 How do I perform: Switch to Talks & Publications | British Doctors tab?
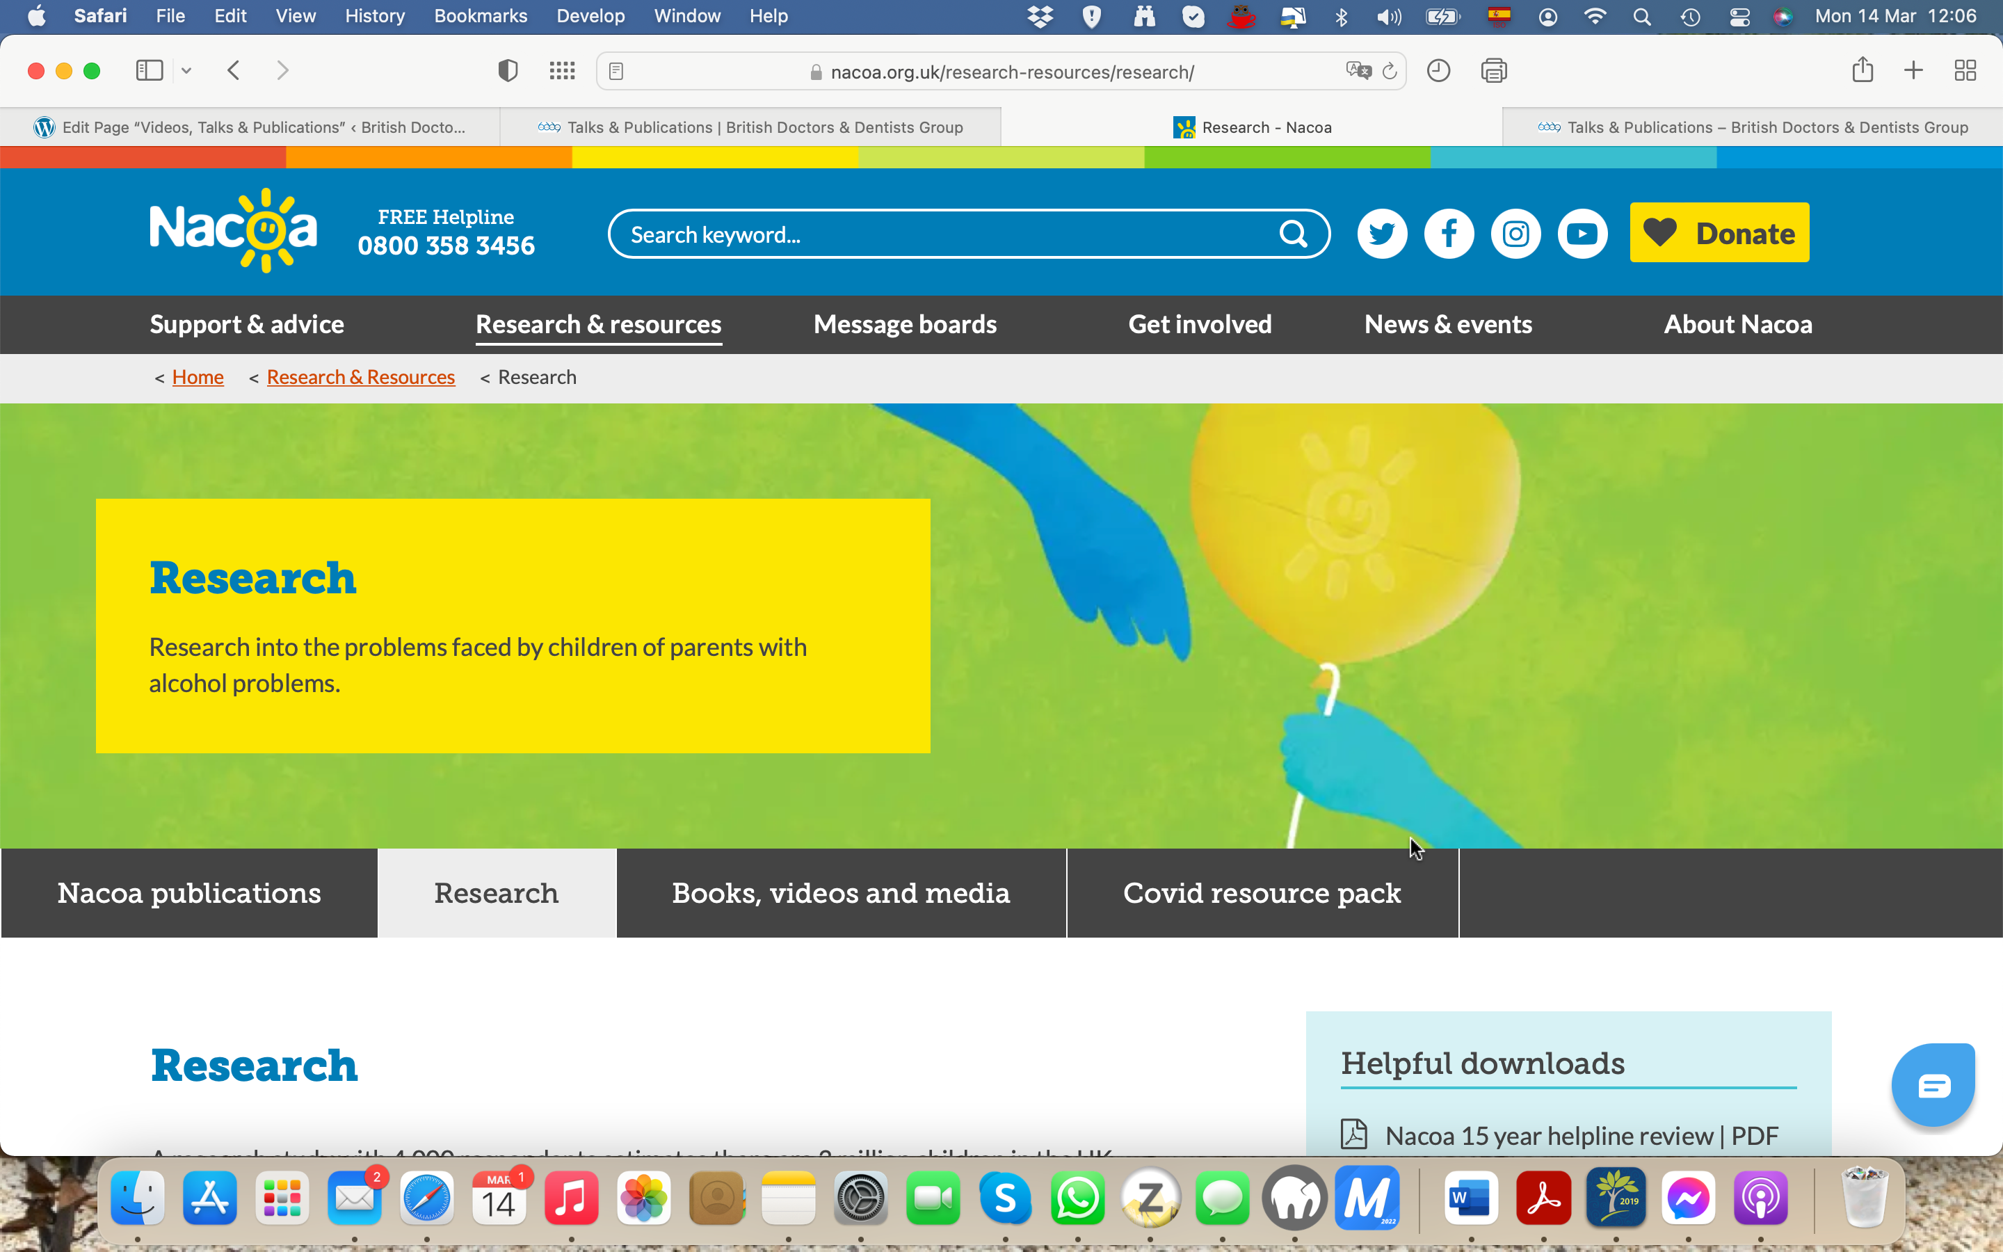pyautogui.click(x=750, y=127)
